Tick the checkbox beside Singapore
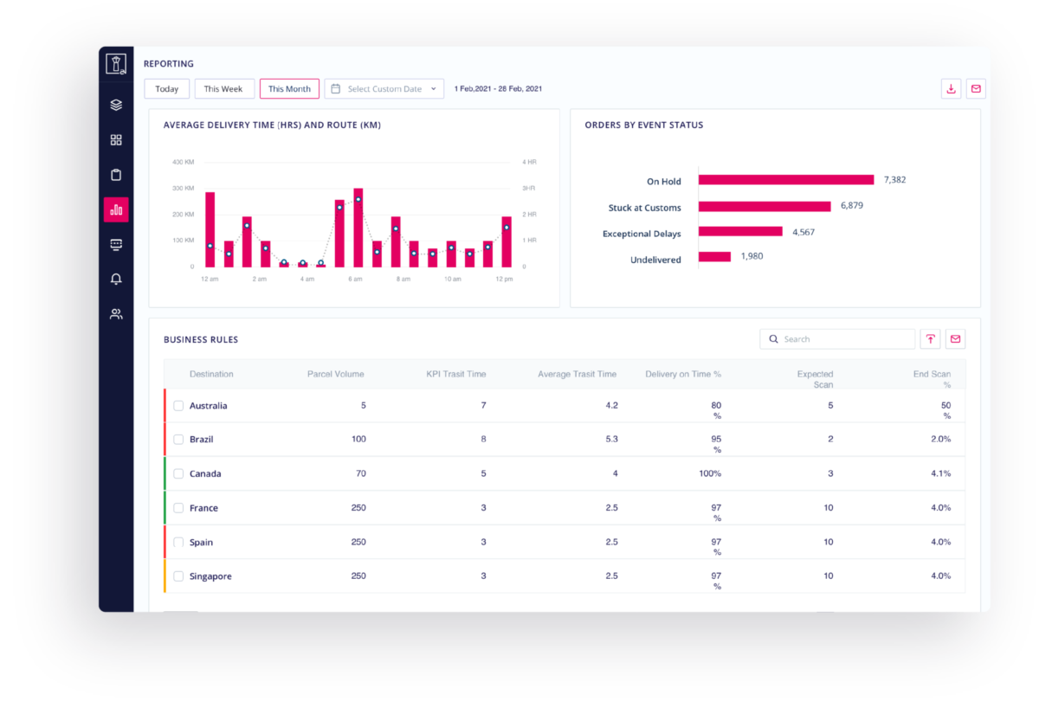 [x=178, y=576]
